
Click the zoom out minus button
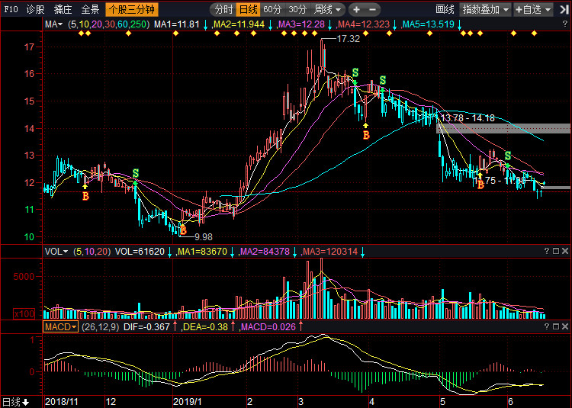tap(371, 10)
